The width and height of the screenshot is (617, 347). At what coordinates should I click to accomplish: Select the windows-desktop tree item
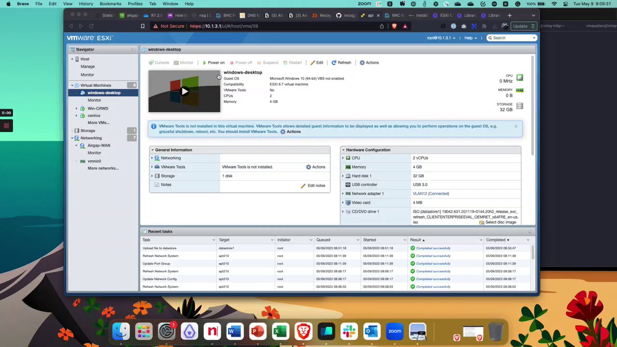tap(103, 93)
